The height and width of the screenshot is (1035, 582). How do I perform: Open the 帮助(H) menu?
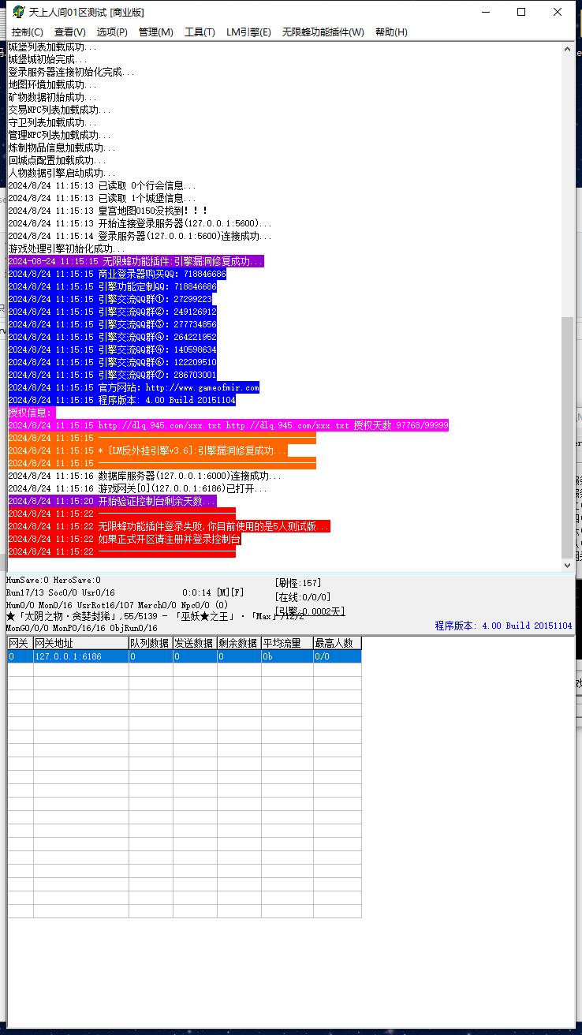[x=391, y=32]
